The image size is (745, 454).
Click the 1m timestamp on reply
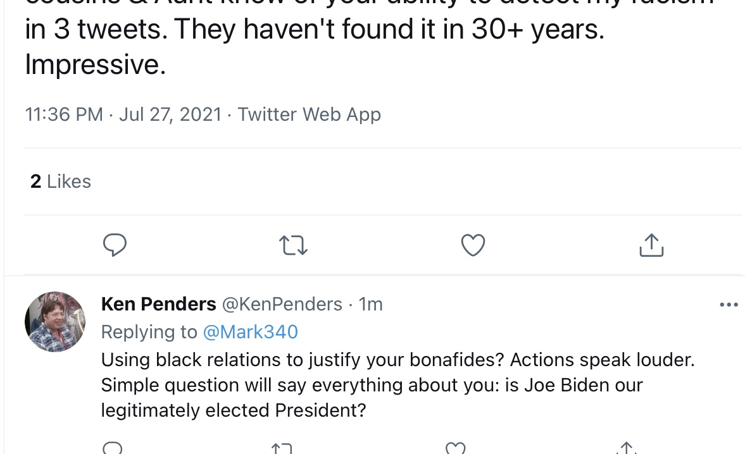[x=370, y=304]
